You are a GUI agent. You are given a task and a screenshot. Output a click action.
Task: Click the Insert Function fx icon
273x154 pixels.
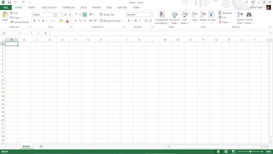point(46,33)
